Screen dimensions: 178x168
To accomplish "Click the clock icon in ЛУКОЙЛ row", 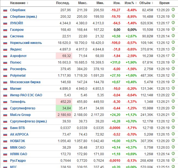I will point(173,23).
